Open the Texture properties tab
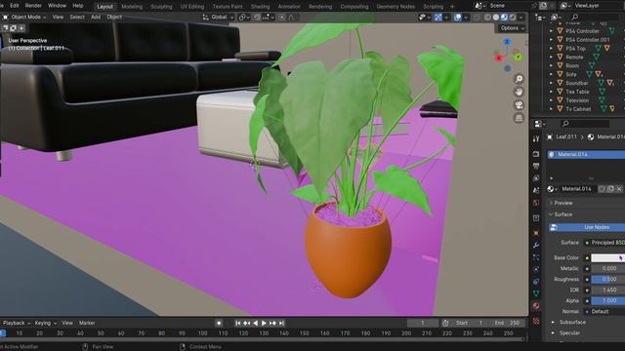 (x=536, y=321)
